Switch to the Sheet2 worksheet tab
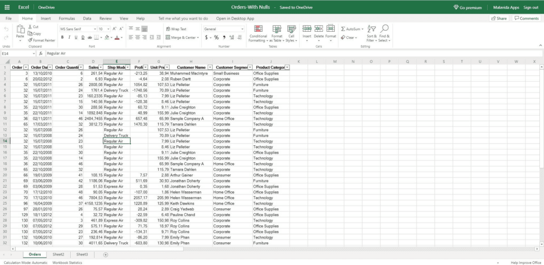The width and height of the screenshot is (544, 265). (58, 255)
